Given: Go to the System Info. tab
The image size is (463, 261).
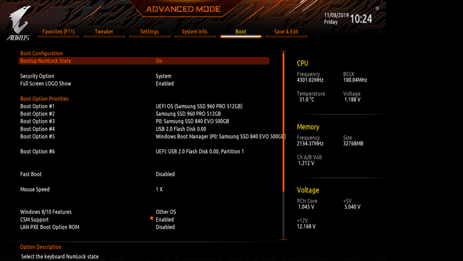Looking at the screenshot, I should (195, 32).
